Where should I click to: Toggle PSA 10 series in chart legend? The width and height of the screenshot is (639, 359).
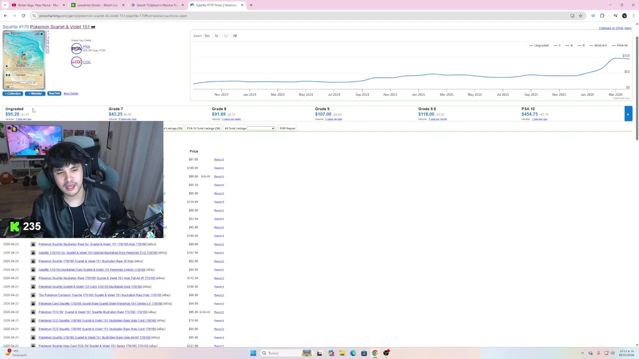tap(619, 45)
